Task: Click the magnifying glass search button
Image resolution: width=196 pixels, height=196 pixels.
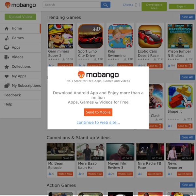Action: (x=106, y=5)
